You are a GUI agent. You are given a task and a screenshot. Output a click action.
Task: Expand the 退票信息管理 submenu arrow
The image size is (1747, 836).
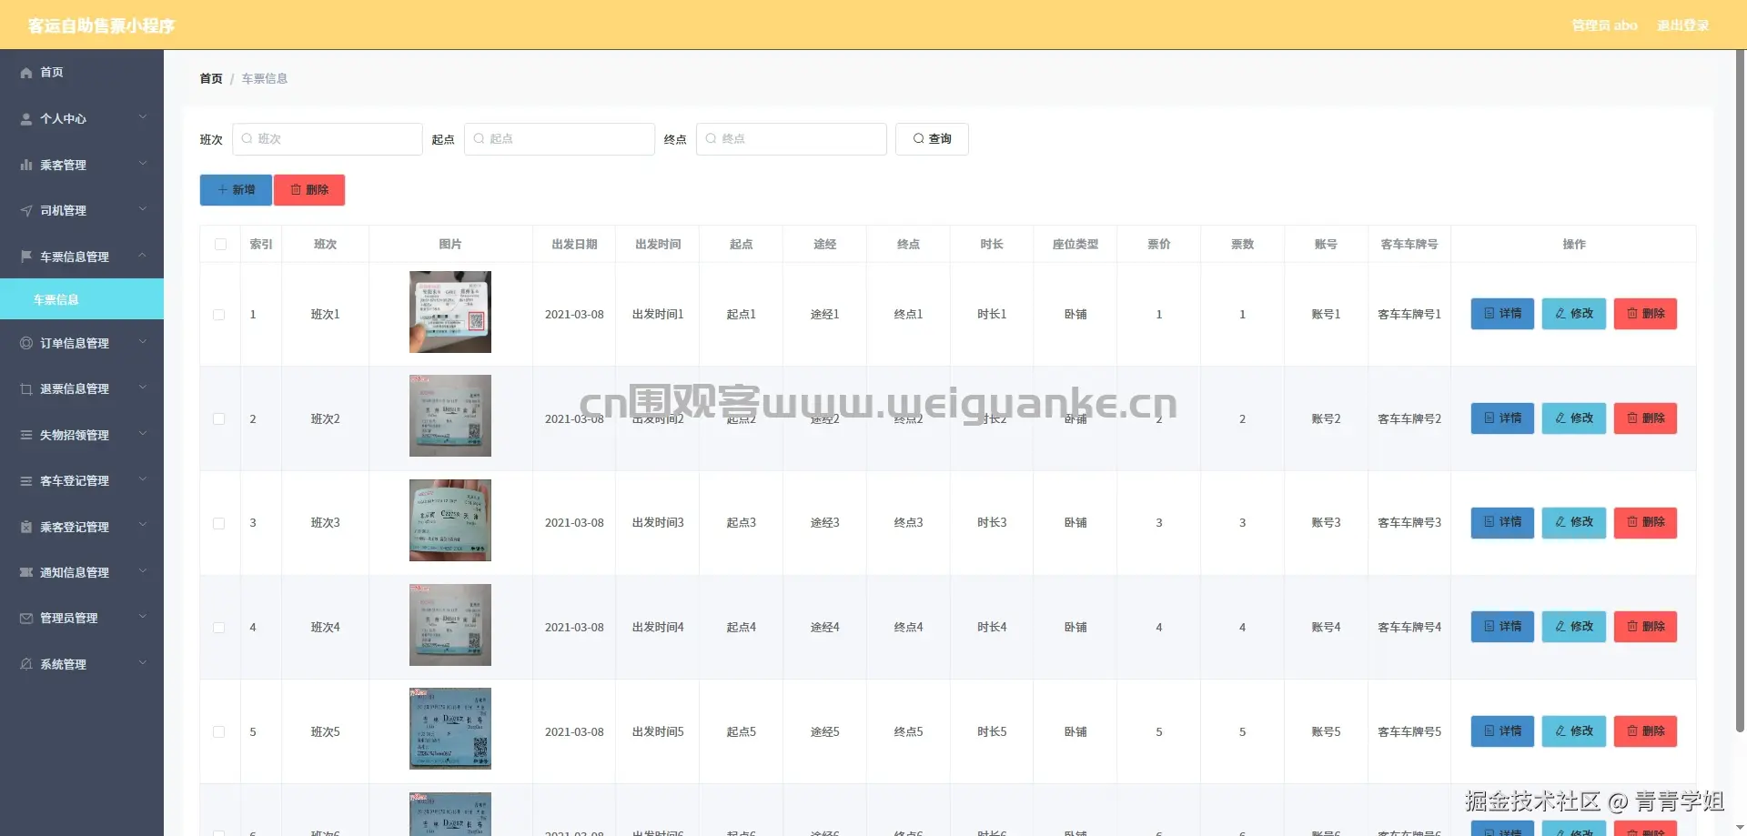point(143,388)
